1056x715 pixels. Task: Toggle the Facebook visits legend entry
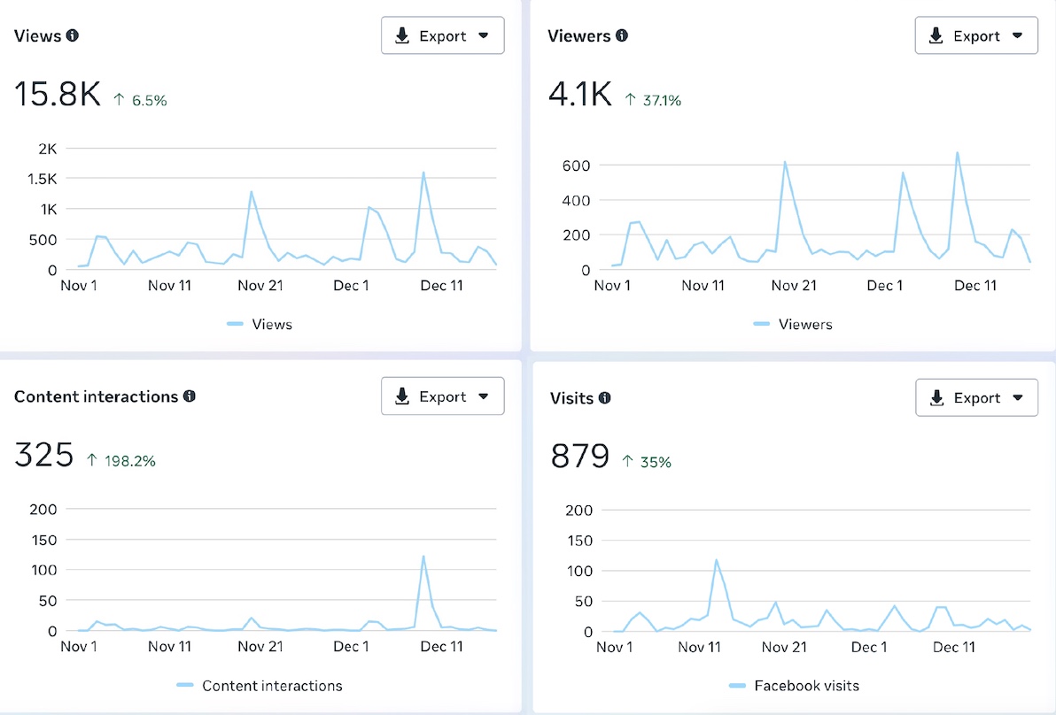(794, 686)
